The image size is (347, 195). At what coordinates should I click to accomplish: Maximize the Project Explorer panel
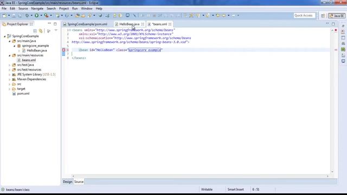[x=55, y=24]
